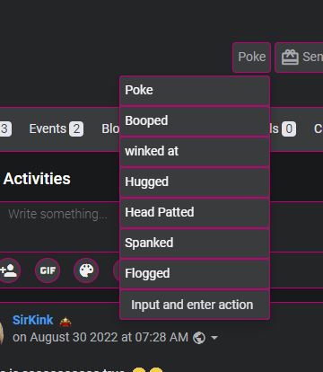The image size is (323, 372).
Task: Switch to the tab starting with Blo
Action: [x=110, y=129]
